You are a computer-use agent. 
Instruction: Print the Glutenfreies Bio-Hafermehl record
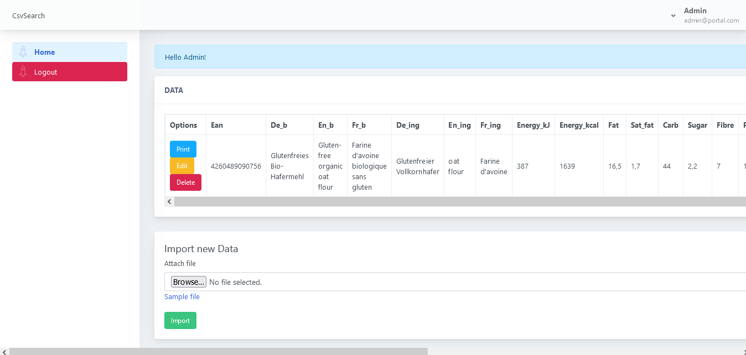click(x=183, y=149)
